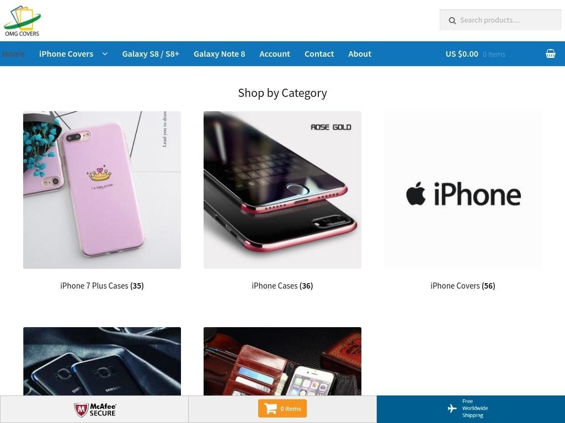This screenshot has height=423, width=565.
Task: Select the rose gold iPhone Cases thumbnail
Action: tap(282, 190)
